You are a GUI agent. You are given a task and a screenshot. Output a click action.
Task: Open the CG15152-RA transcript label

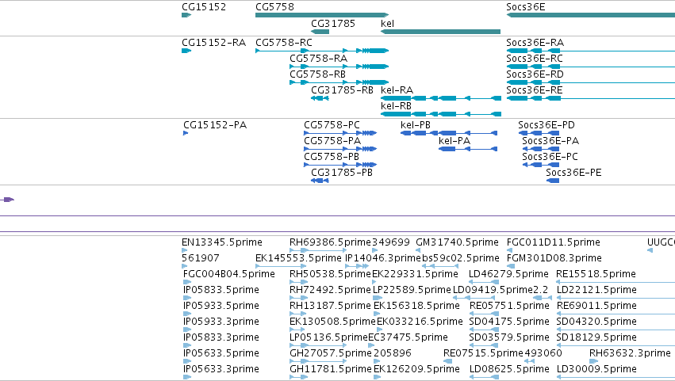(x=214, y=43)
